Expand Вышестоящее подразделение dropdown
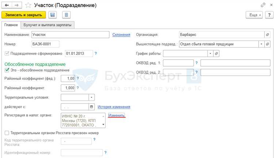This screenshot has height=158, width=274. point(262,44)
